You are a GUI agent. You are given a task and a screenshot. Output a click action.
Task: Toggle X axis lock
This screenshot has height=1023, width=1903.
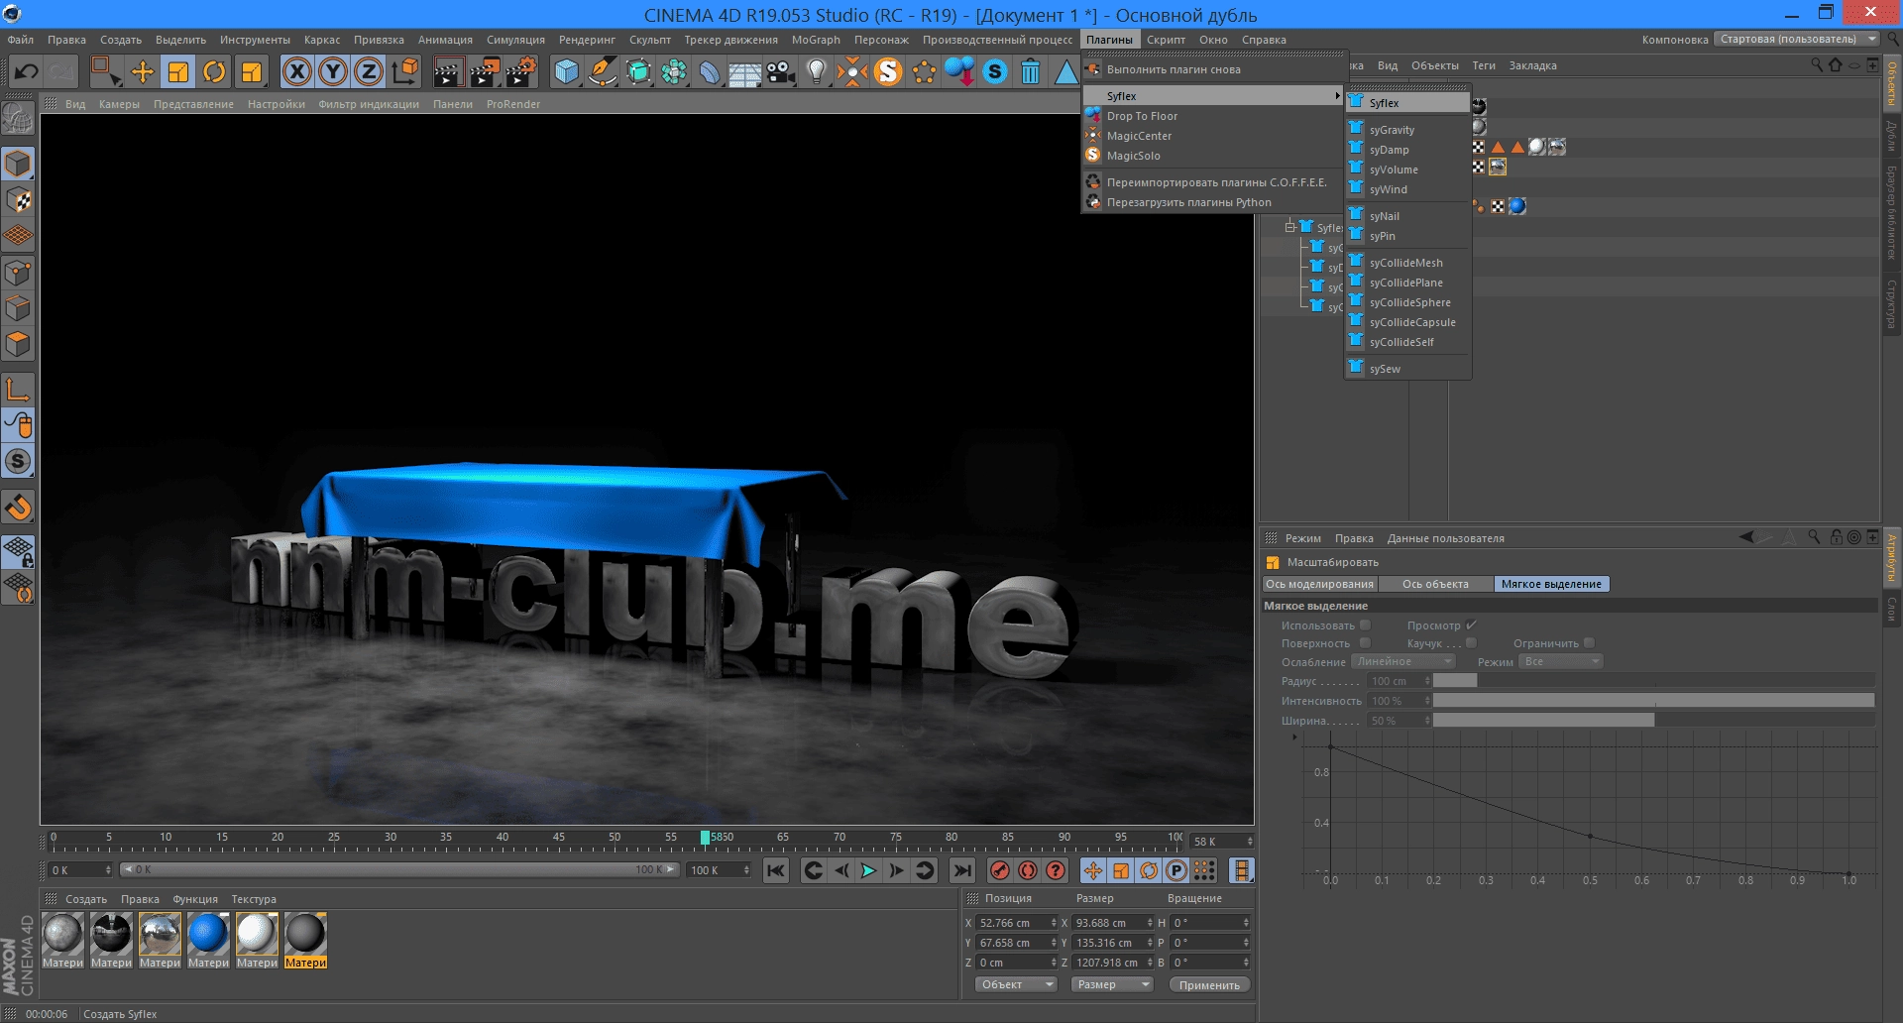click(x=297, y=71)
